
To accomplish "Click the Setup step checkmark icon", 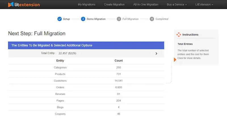I will (x=59, y=19).
